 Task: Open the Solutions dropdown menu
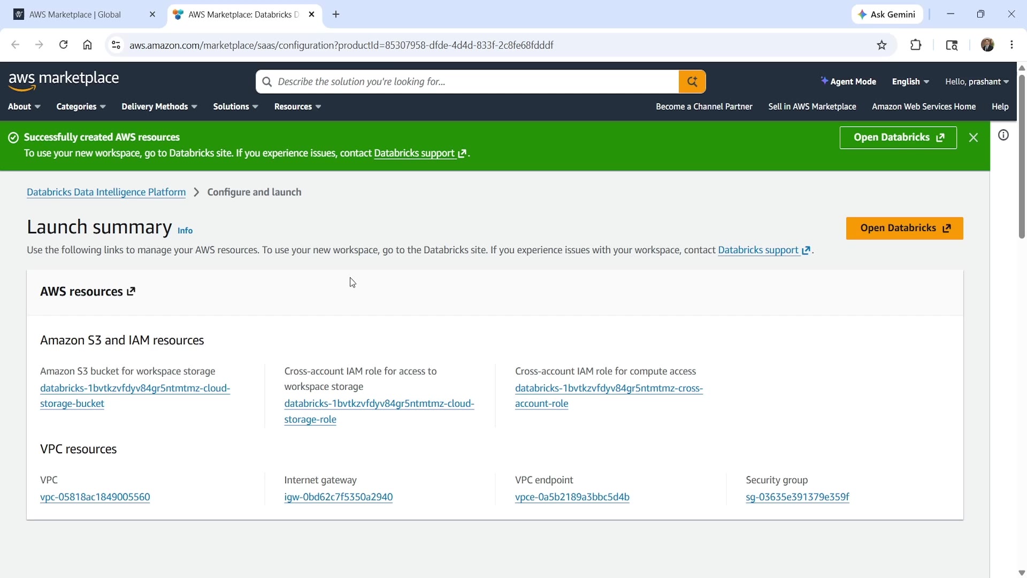tap(235, 107)
